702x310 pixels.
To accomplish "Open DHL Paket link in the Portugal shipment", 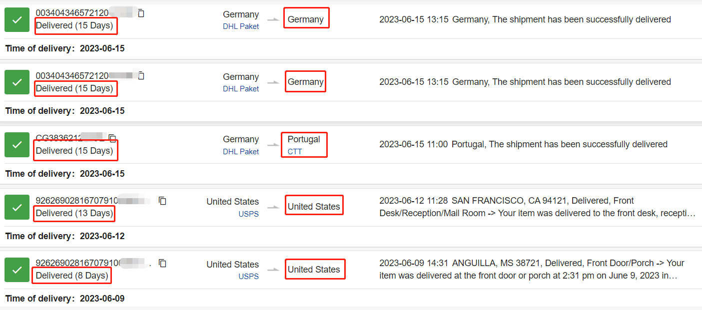I will [x=241, y=152].
